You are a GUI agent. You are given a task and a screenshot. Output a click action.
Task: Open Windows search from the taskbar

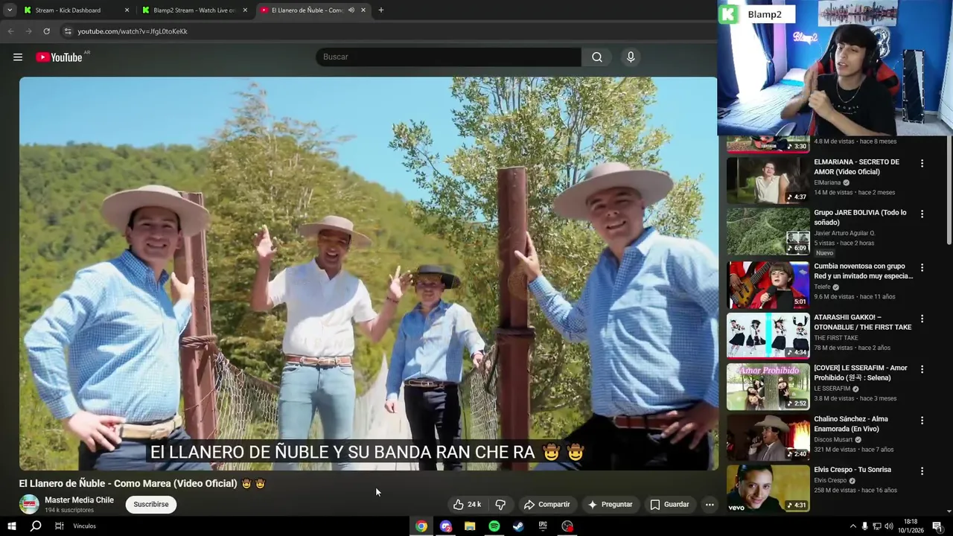click(36, 526)
